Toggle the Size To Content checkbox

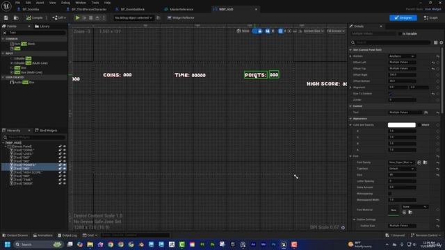pyautogui.click(x=390, y=94)
